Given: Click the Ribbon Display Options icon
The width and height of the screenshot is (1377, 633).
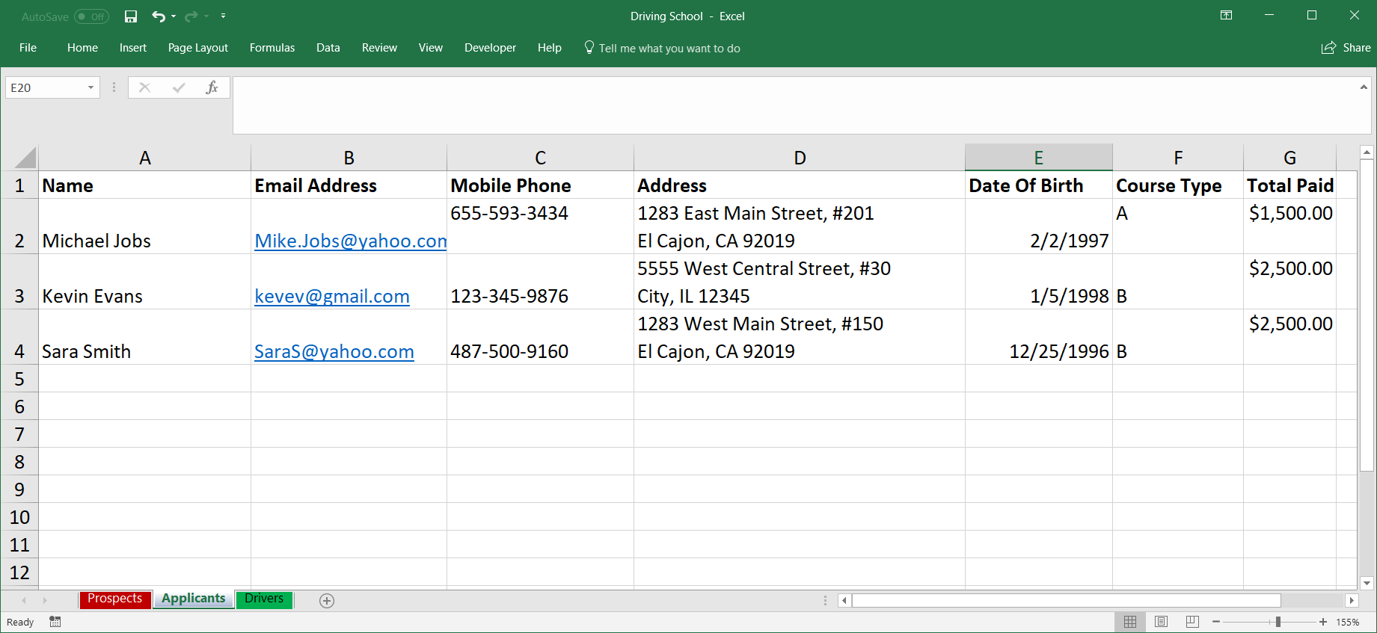Looking at the screenshot, I should 1226,16.
